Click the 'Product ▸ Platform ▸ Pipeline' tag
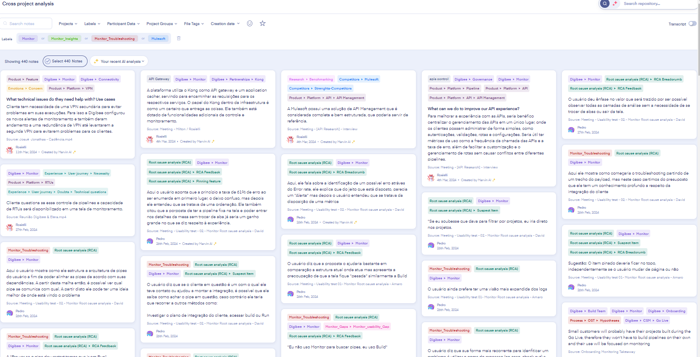The height and width of the screenshot is (357, 700). pyautogui.click(x=454, y=88)
